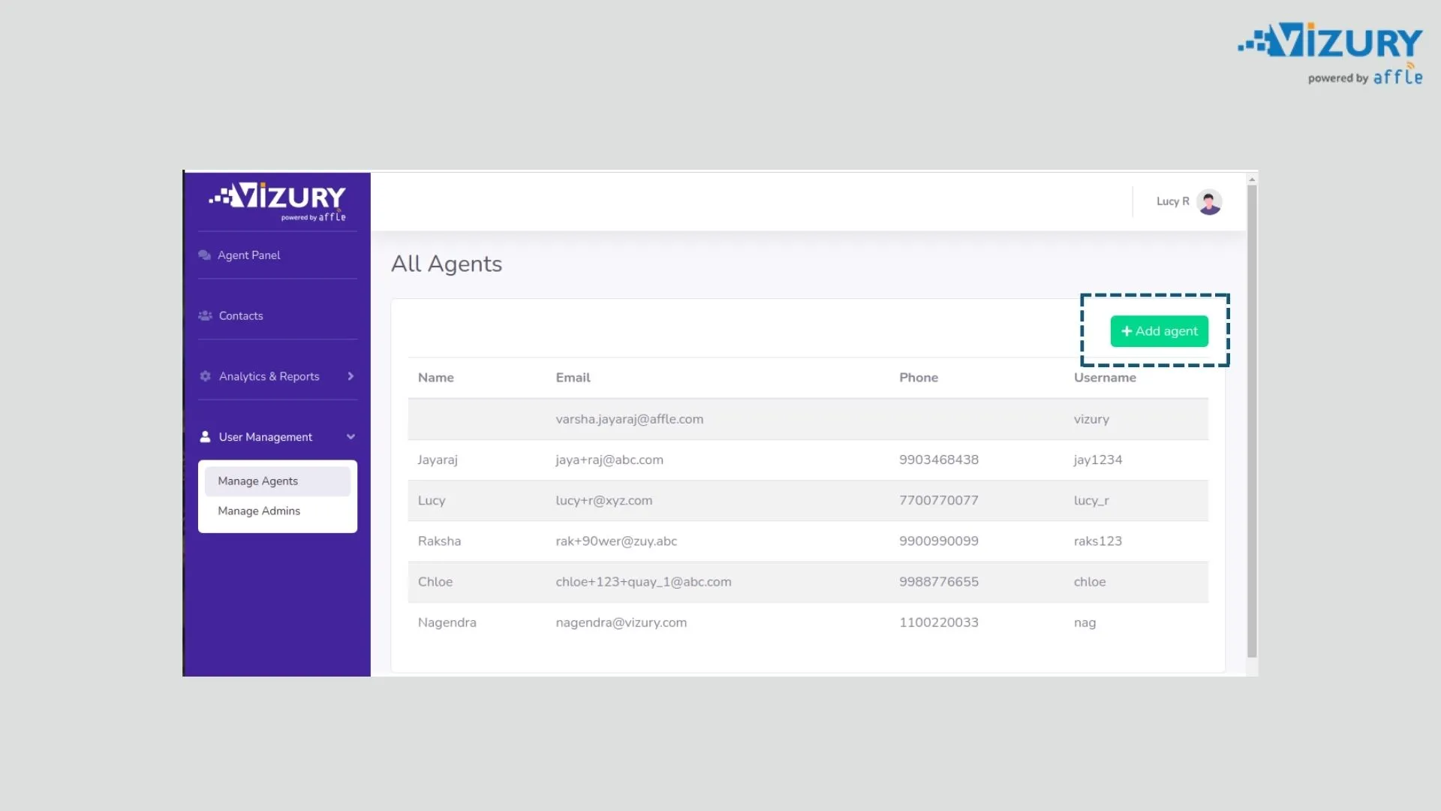Open the Agent Panel menu item
1441x811 pixels.
click(x=248, y=255)
